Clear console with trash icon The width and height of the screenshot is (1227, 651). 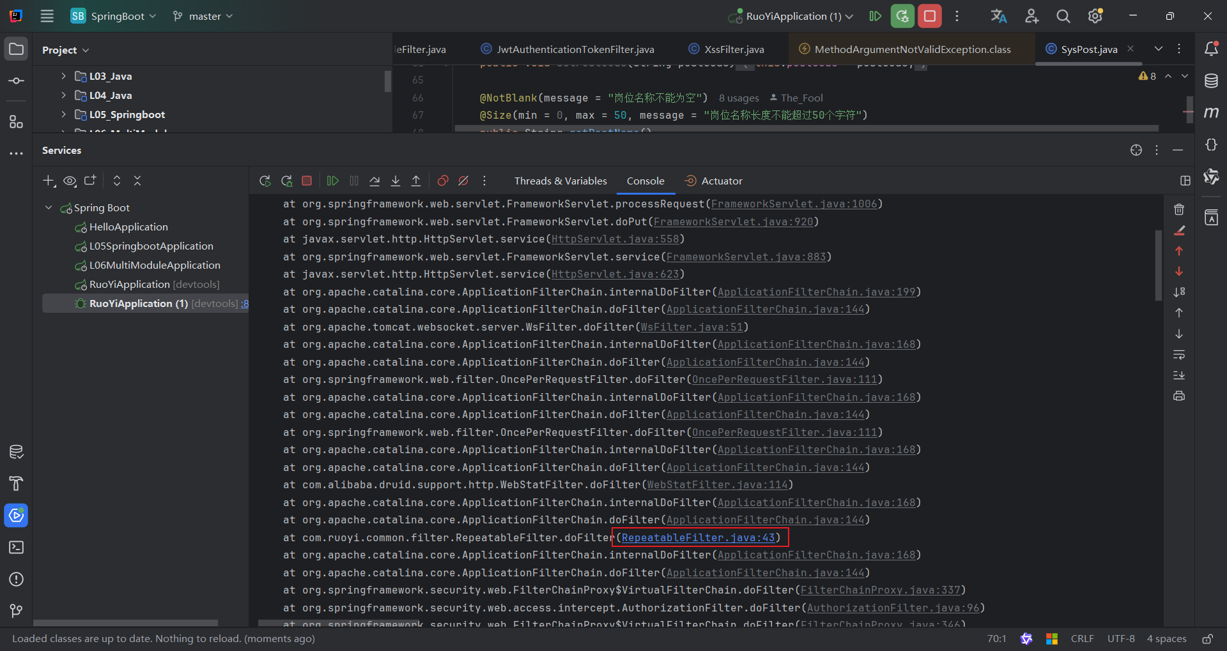[x=1179, y=209]
